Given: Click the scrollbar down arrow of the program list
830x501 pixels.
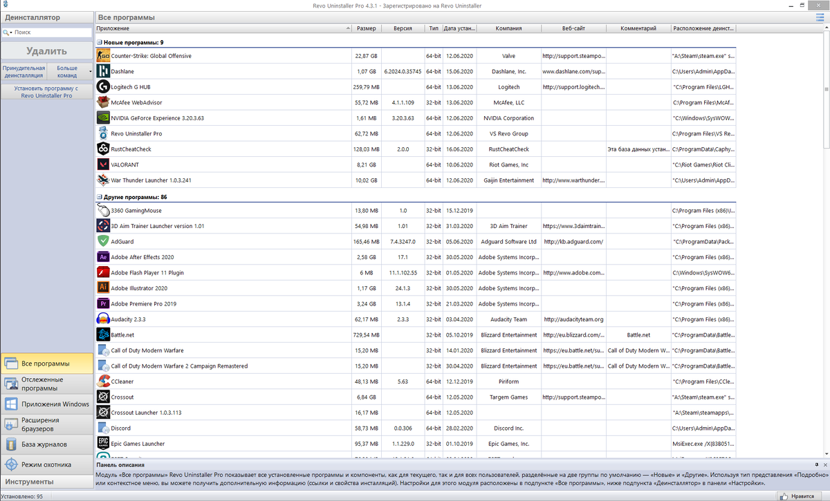Looking at the screenshot, I should pyautogui.click(x=825, y=453).
